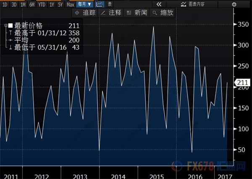
Task: Click the 最新价格 legend label
Action: [x=29, y=26]
